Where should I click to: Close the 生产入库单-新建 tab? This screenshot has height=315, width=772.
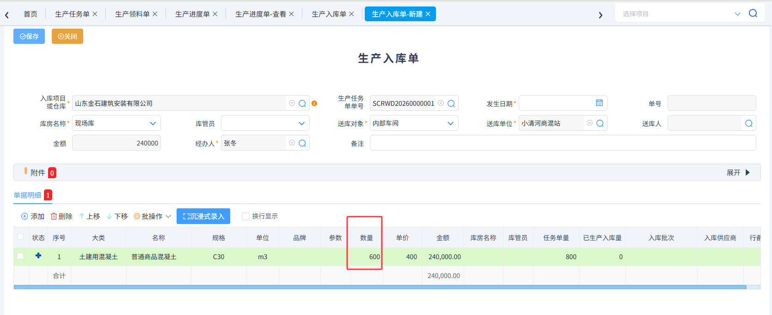[428, 14]
